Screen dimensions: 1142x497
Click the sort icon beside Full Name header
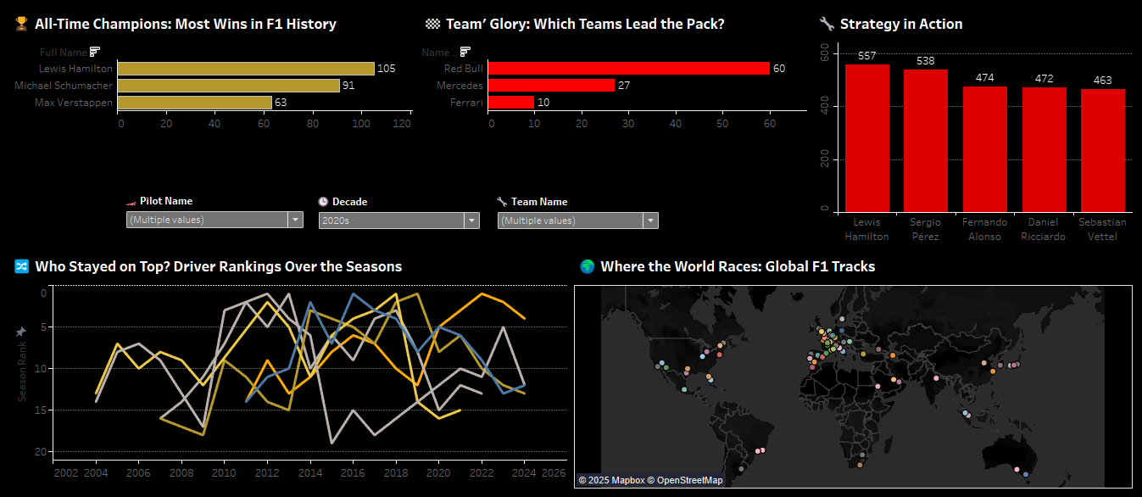pos(95,52)
